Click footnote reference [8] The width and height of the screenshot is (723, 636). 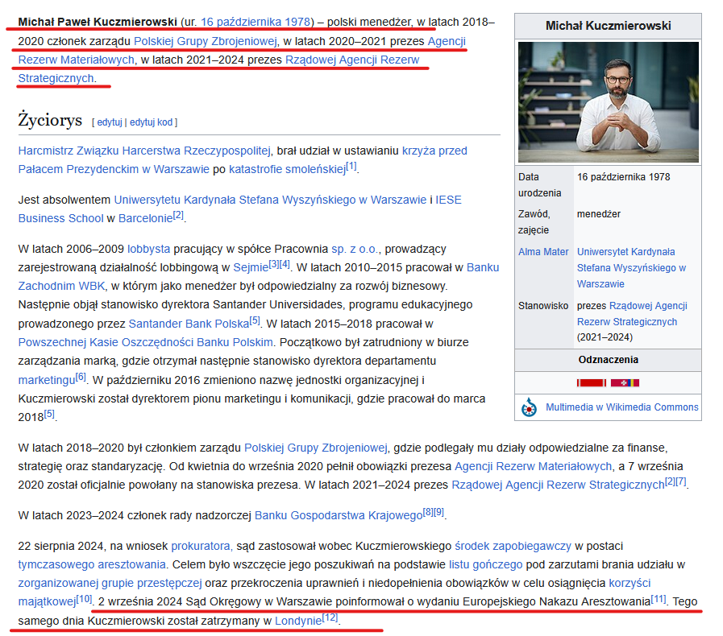pos(428,512)
